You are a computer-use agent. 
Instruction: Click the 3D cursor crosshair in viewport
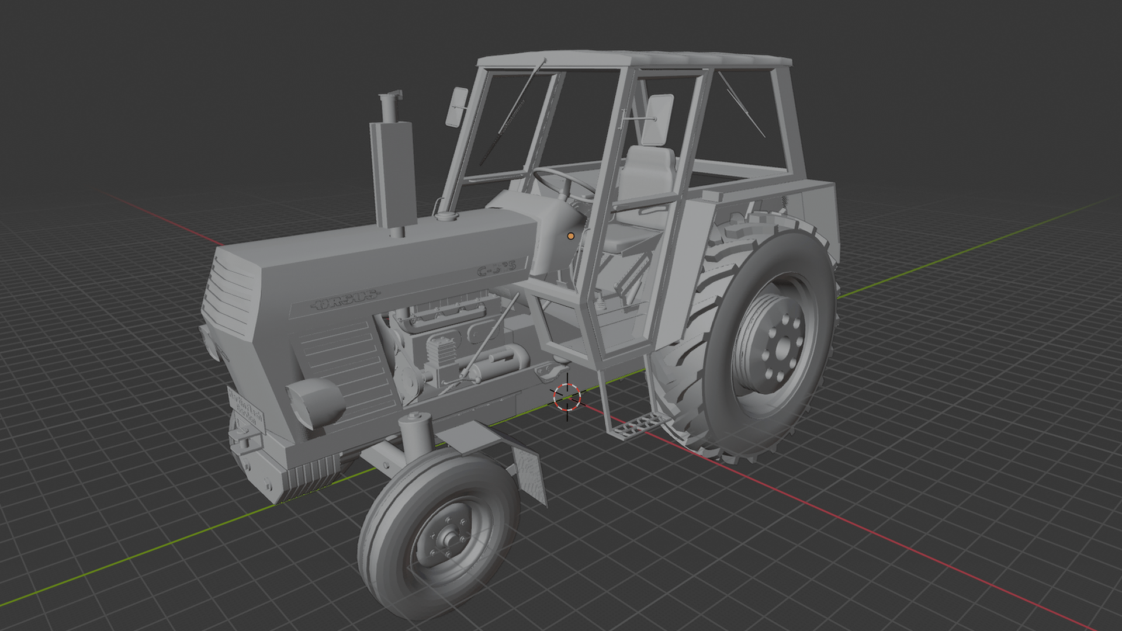pyautogui.click(x=567, y=397)
